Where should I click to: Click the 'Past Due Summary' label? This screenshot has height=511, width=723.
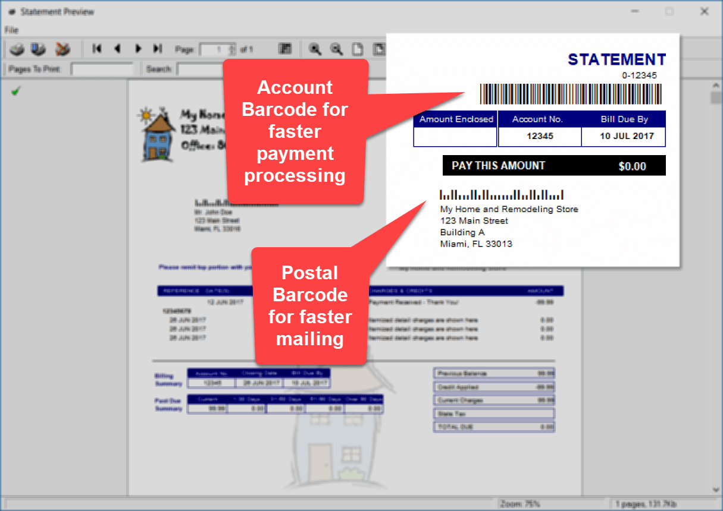tap(168, 405)
